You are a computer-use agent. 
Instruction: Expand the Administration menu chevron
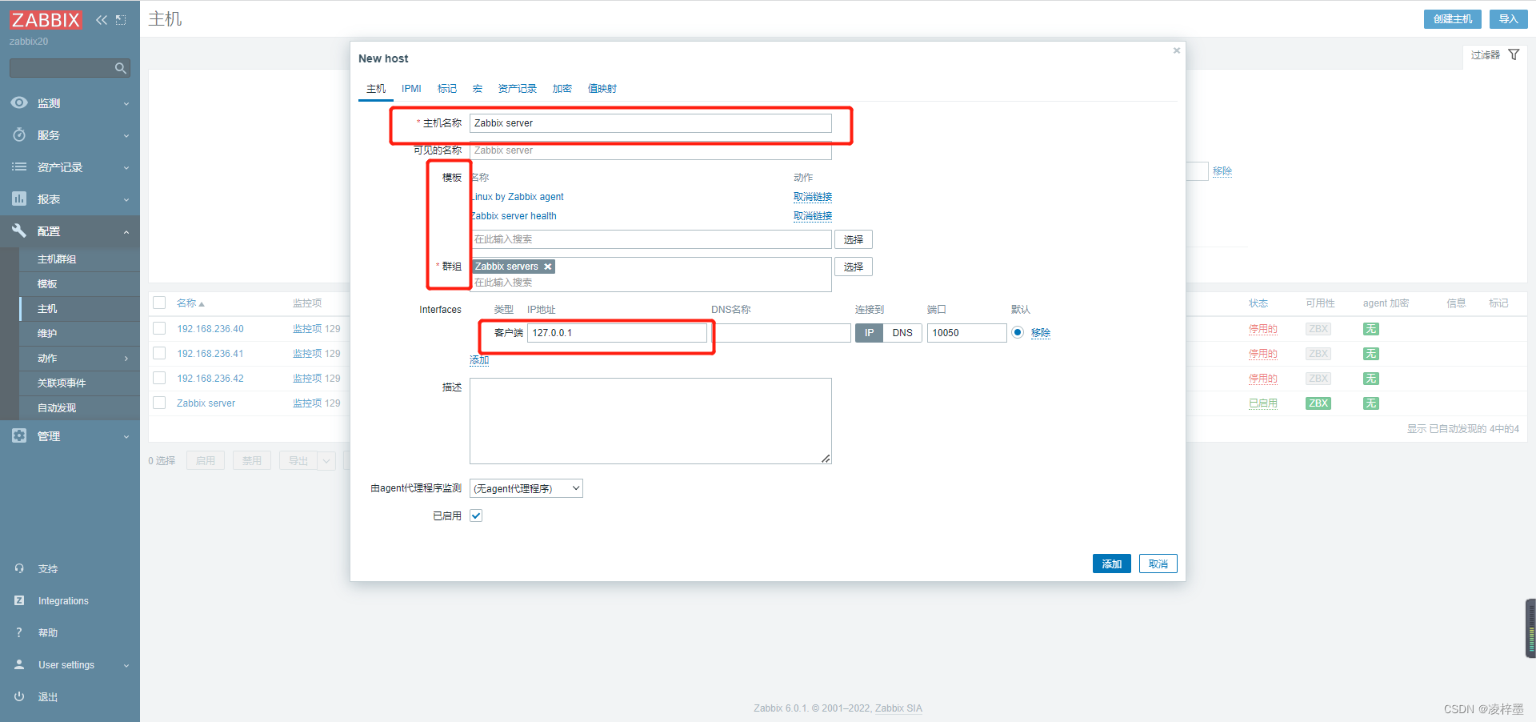[126, 437]
